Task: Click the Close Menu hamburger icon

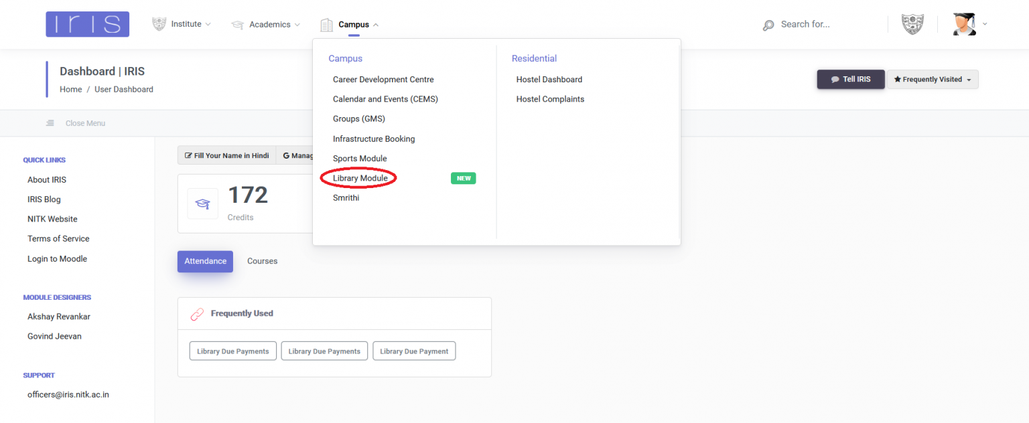Action: (x=50, y=122)
